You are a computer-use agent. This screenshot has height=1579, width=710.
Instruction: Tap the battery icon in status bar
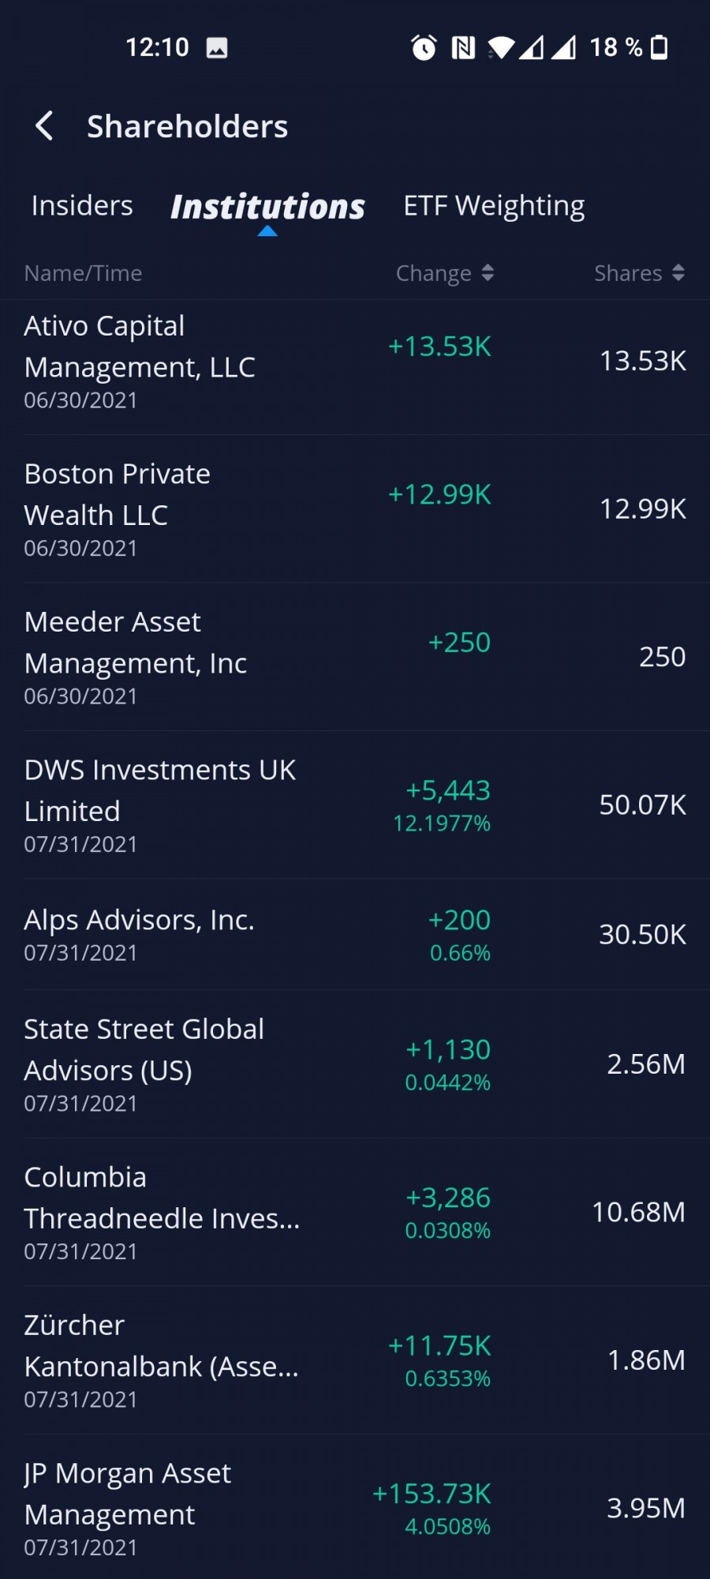660,47
